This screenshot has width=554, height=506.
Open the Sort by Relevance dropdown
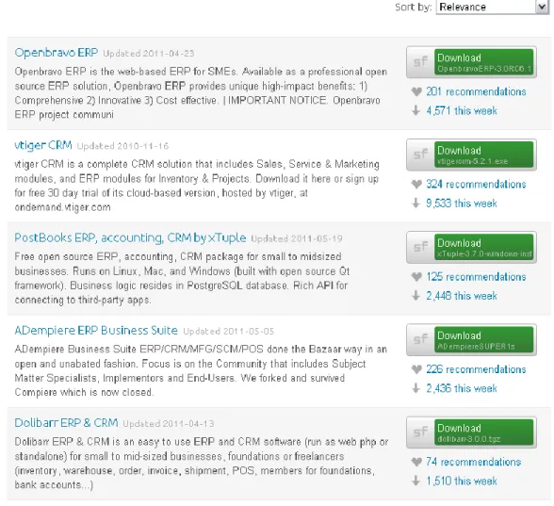[492, 8]
